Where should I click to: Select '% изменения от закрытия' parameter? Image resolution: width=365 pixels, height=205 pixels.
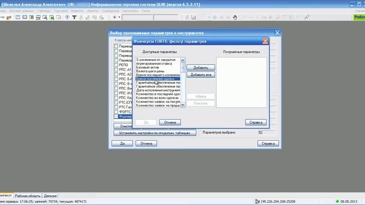[x=158, y=60]
